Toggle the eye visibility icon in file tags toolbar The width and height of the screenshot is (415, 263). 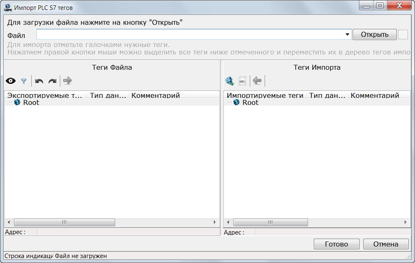click(11, 81)
